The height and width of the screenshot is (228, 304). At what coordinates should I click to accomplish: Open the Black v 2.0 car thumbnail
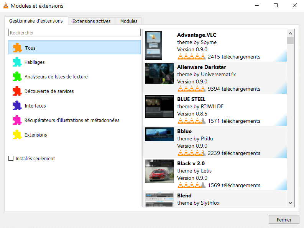click(x=159, y=171)
